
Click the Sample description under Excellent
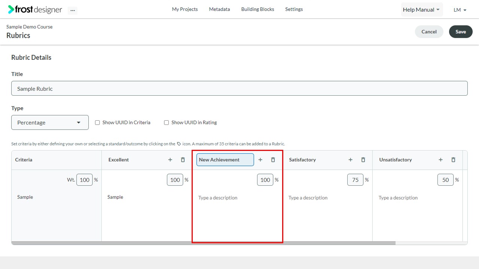coord(115,197)
